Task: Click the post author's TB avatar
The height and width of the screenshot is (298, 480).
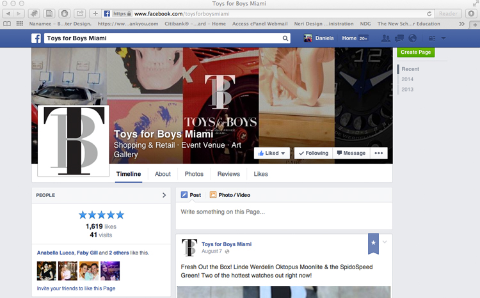Action: point(189,247)
